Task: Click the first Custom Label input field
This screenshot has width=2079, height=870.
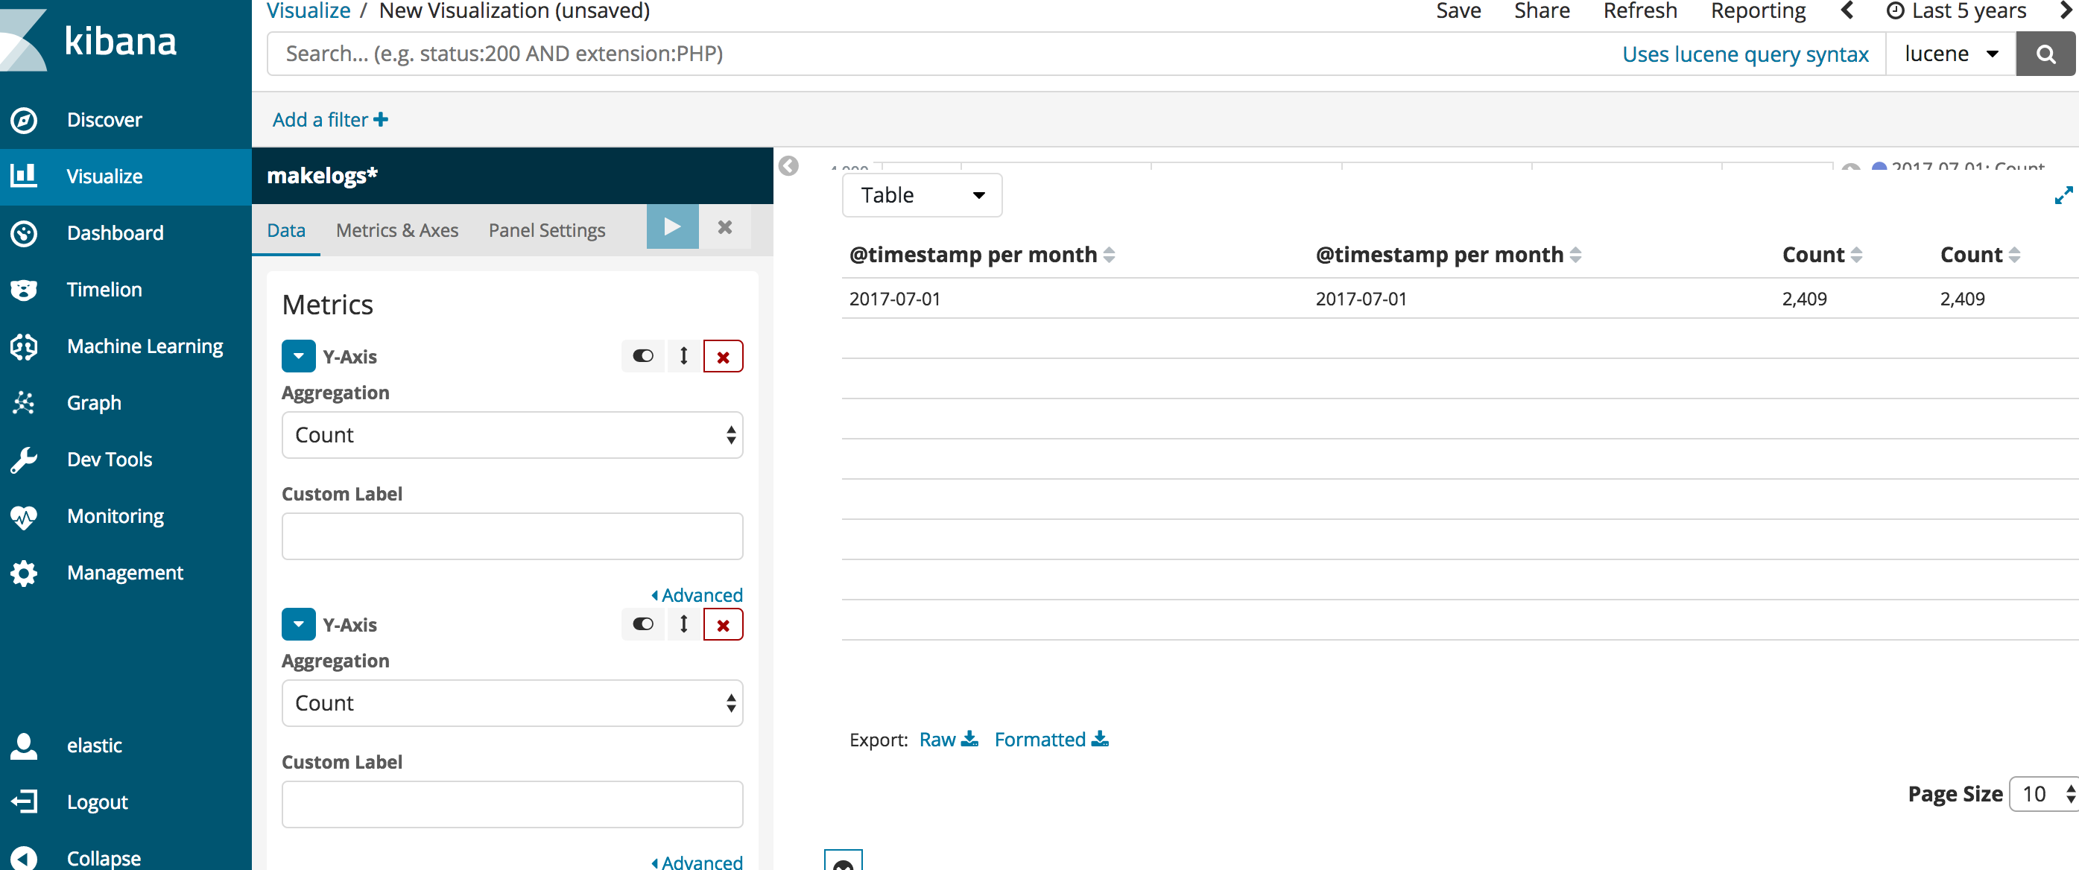Action: (512, 536)
